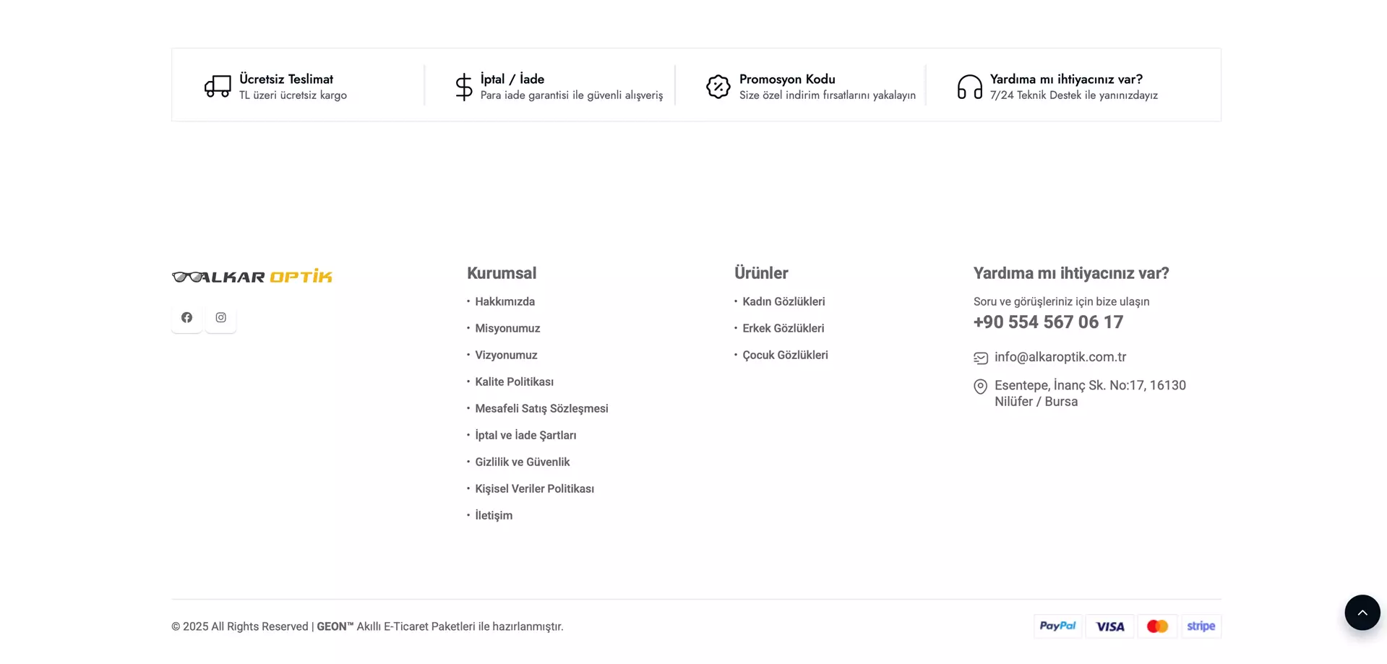Open Mesafeli Satış Sözleşmesi link
Screen dimensions: 1387x664
pos(541,408)
